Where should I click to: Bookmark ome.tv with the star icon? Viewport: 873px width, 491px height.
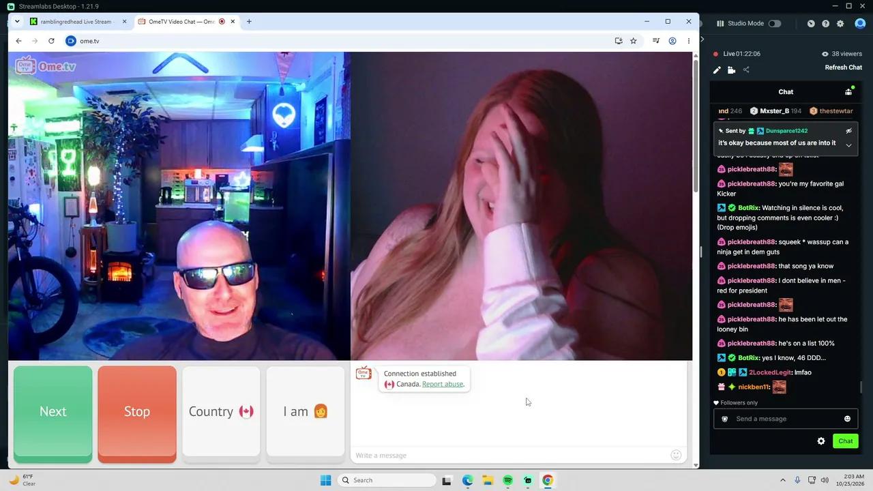pos(633,41)
